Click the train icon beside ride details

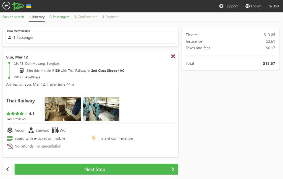click(x=22, y=70)
